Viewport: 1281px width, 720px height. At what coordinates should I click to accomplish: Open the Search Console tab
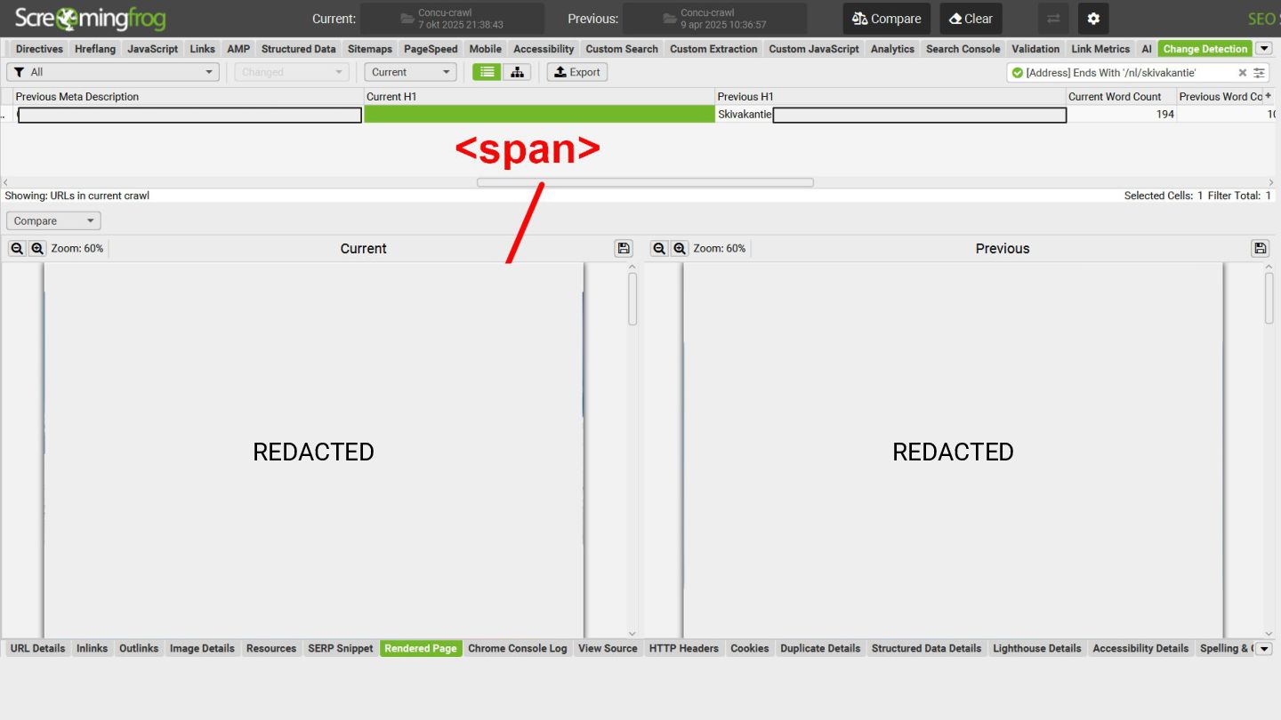tap(963, 49)
